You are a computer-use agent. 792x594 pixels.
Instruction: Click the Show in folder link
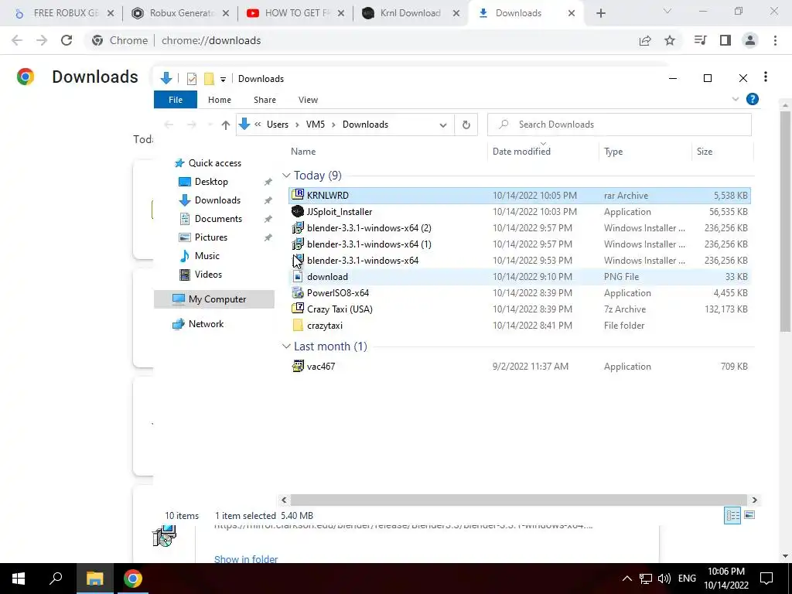coord(245,559)
